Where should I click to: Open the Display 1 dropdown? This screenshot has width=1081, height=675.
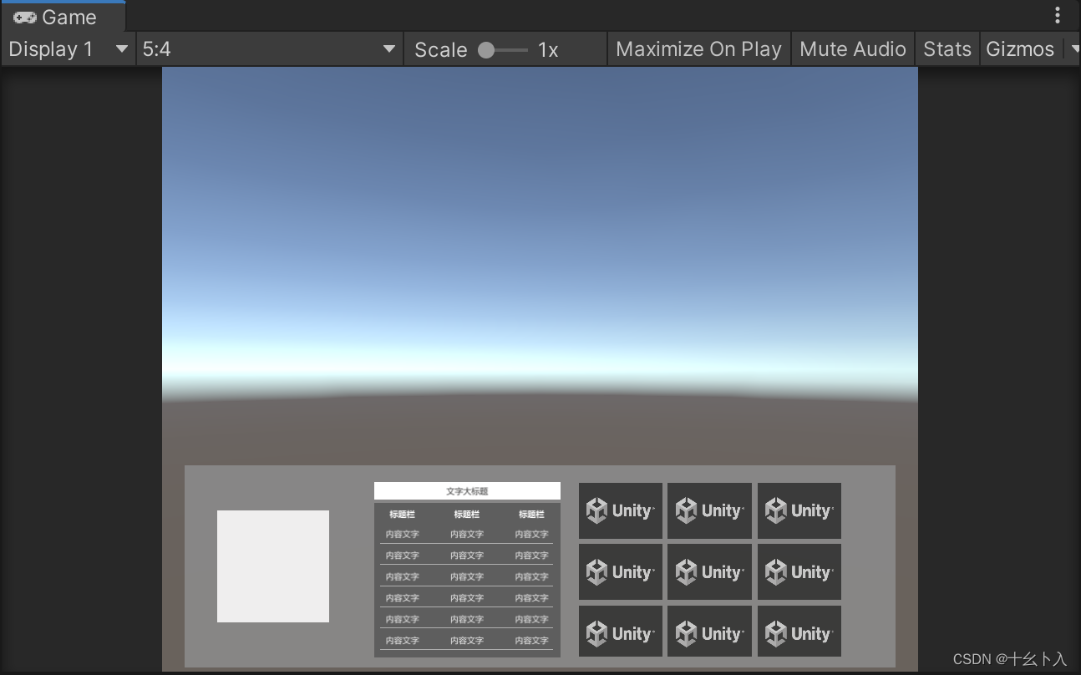click(x=69, y=49)
